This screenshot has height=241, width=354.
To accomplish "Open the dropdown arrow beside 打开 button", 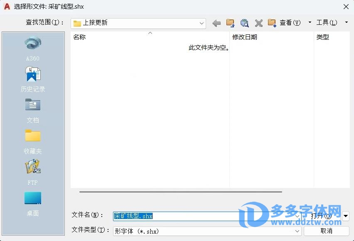I will (346, 216).
